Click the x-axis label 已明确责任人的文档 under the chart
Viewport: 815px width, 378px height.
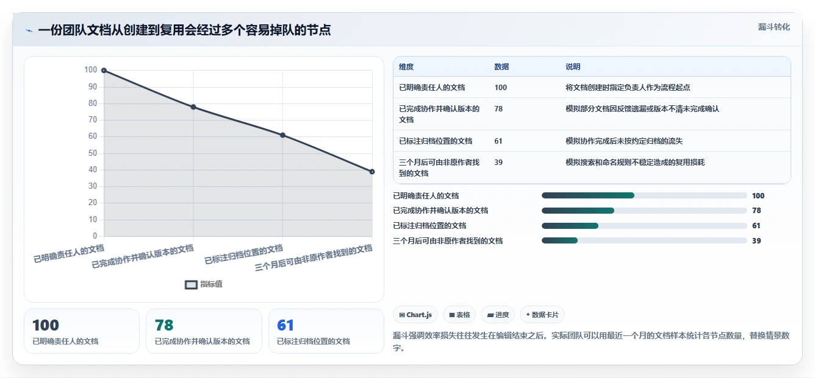point(69,253)
